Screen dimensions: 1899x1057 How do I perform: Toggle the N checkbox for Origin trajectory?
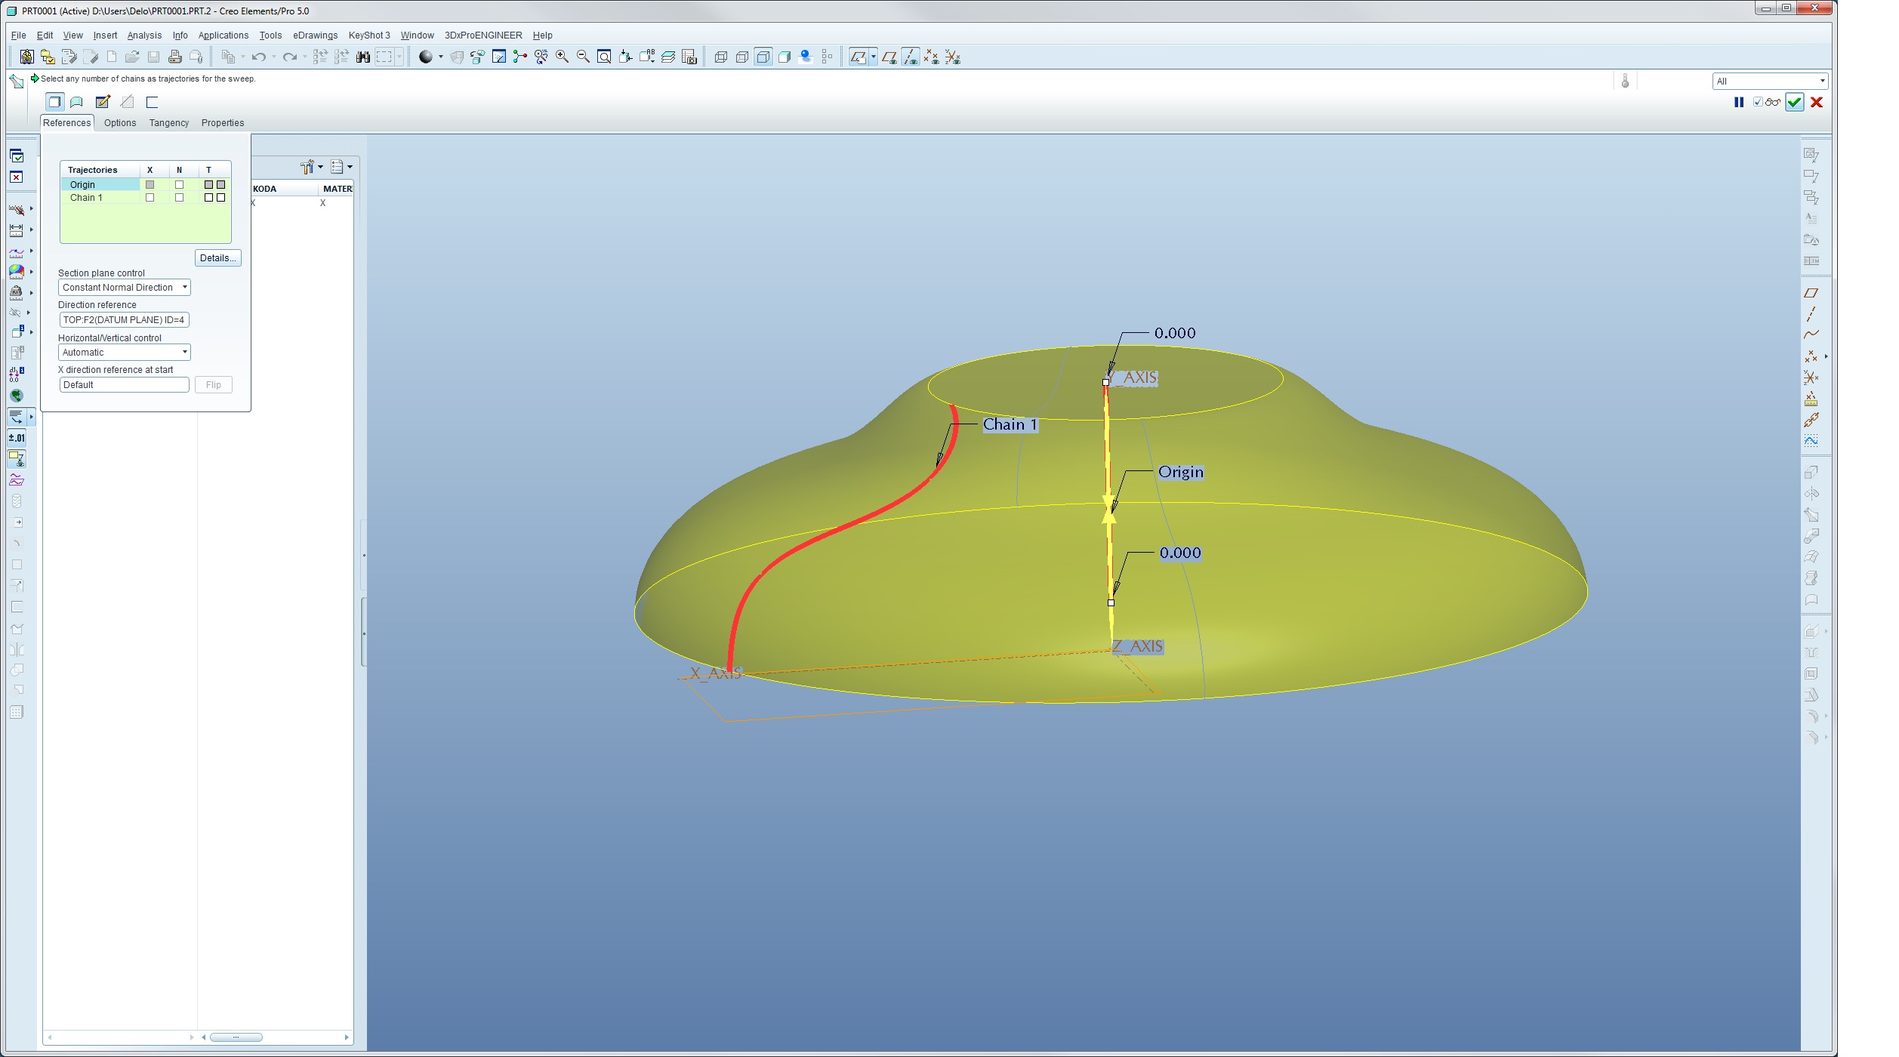[179, 185]
